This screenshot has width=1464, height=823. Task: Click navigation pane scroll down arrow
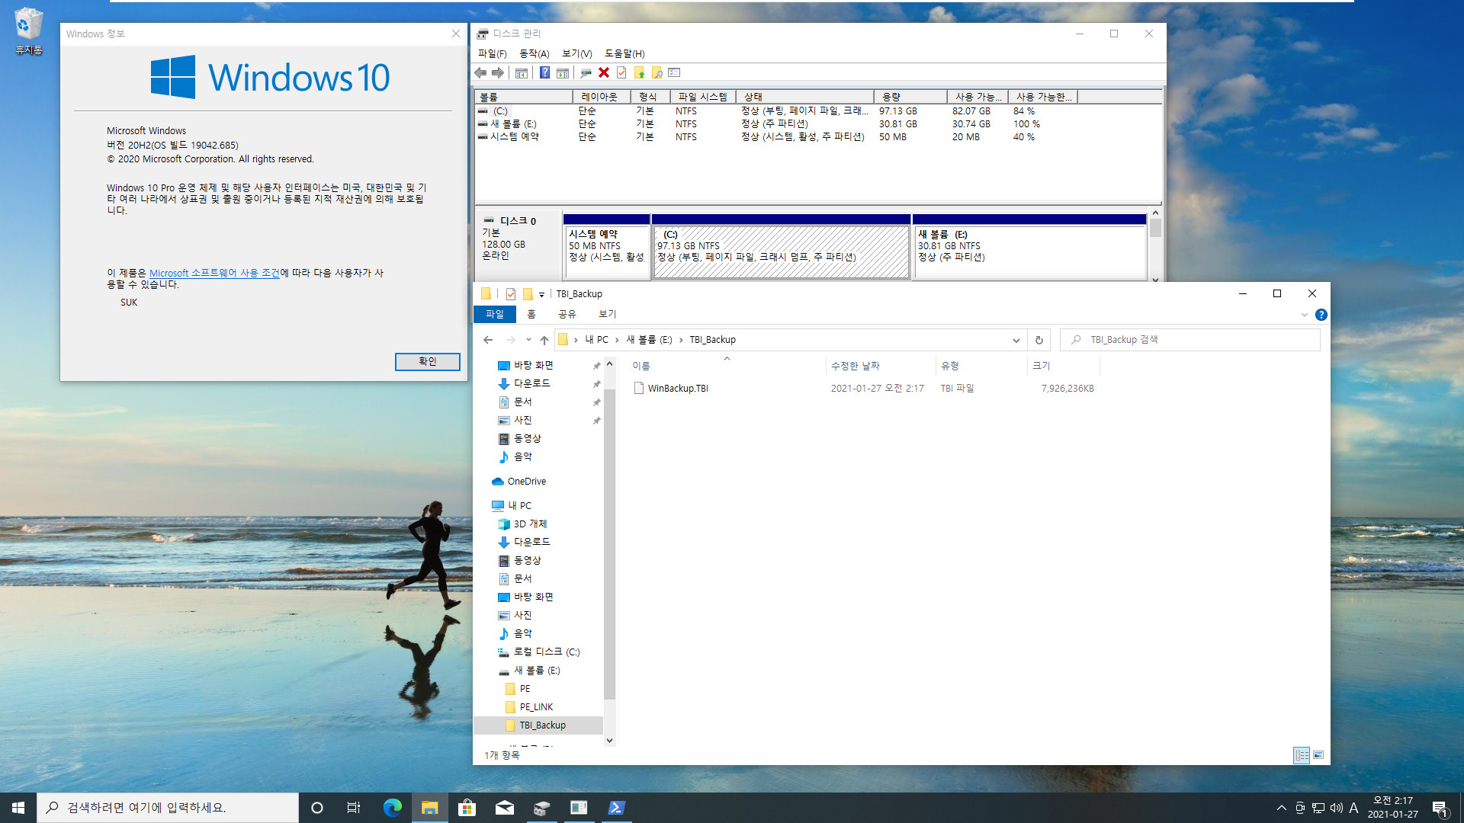pyautogui.click(x=609, y=740)
